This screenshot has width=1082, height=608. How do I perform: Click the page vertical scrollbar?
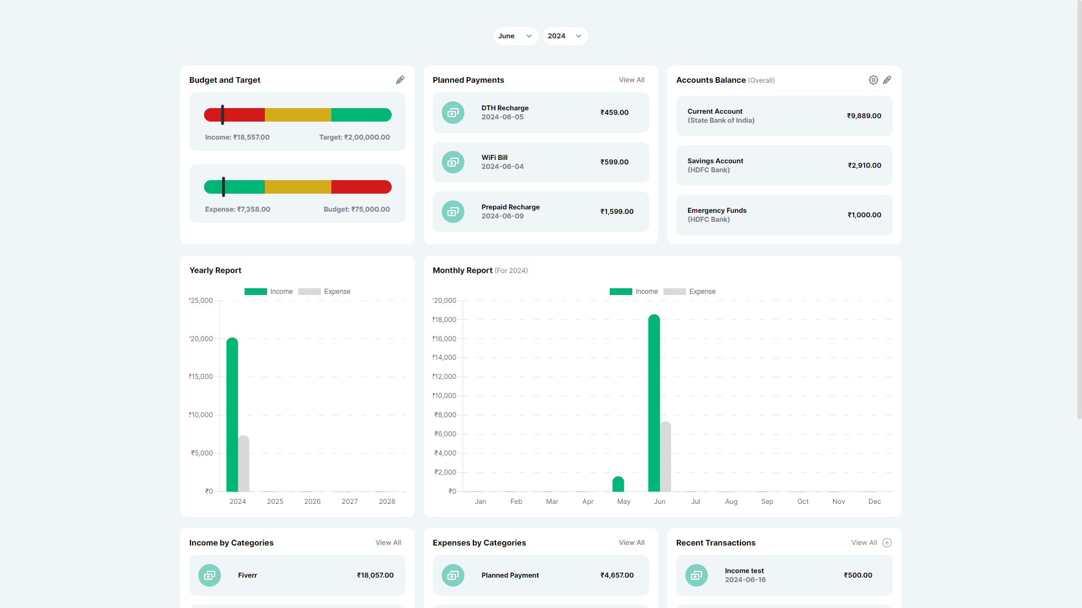tap(1079, 209)
